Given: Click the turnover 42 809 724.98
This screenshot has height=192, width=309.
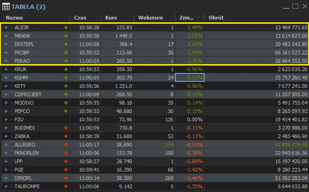Looking at the screenshot, I should click(x=291, y=145).
